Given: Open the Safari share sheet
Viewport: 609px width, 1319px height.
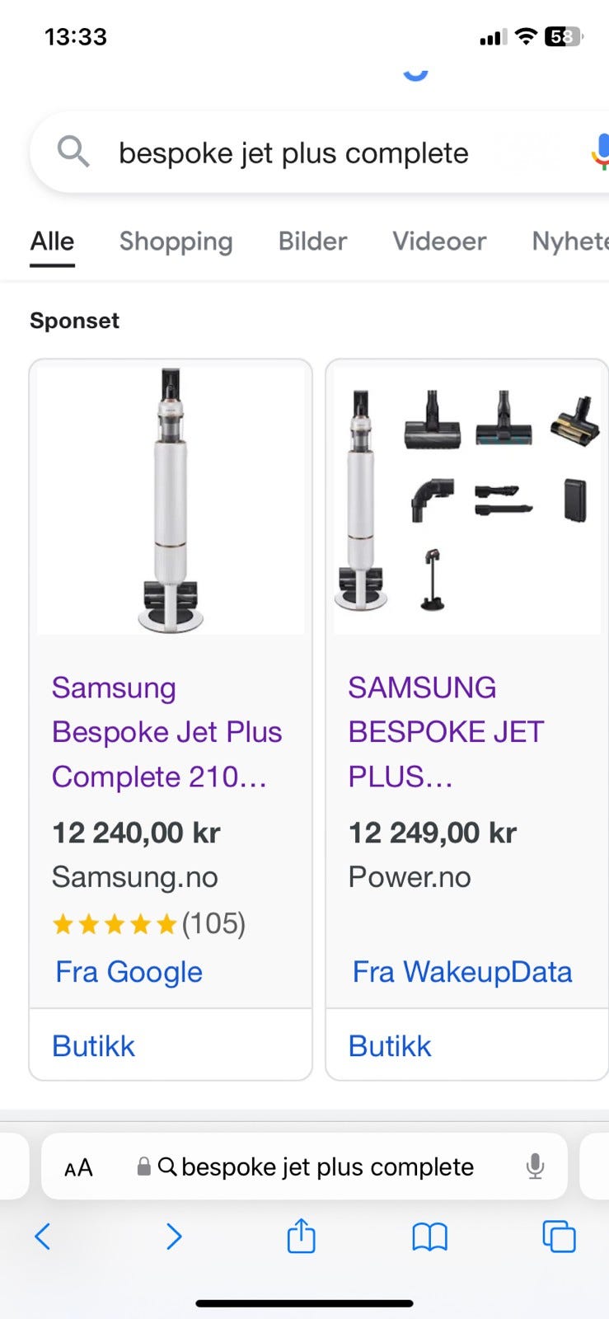Looking at the screenshot, I should click(x=301, y=1237).
